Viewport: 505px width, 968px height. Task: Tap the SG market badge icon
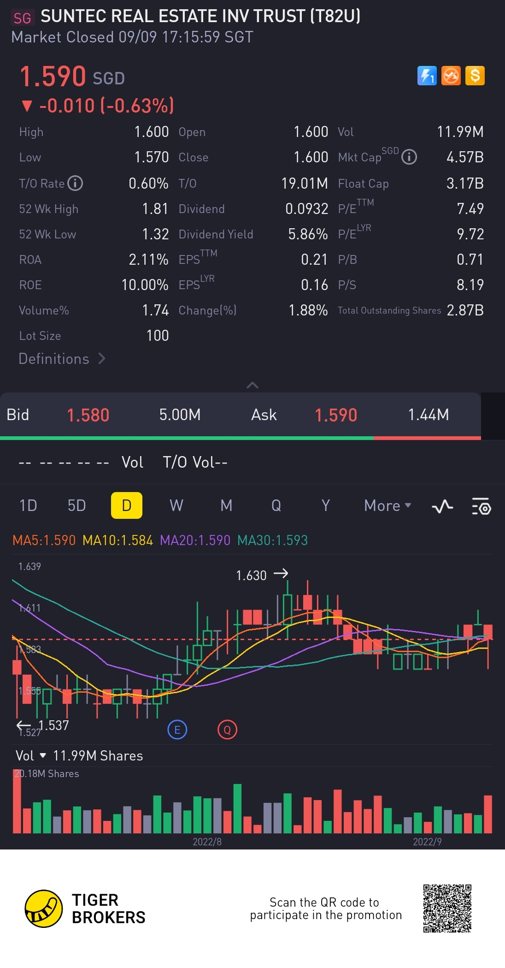point(22,18)
